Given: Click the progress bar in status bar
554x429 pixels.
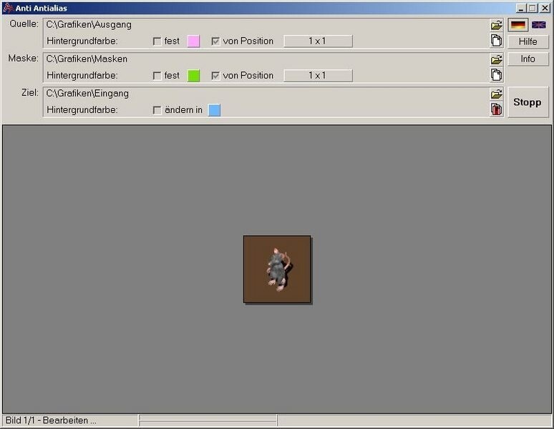Looking at the screenshot, I should pyautogui.click(x=208, y=420).
